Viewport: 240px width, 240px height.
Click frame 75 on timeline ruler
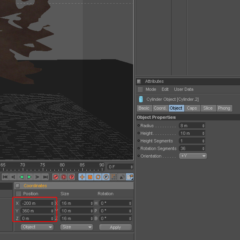[43, 165]
